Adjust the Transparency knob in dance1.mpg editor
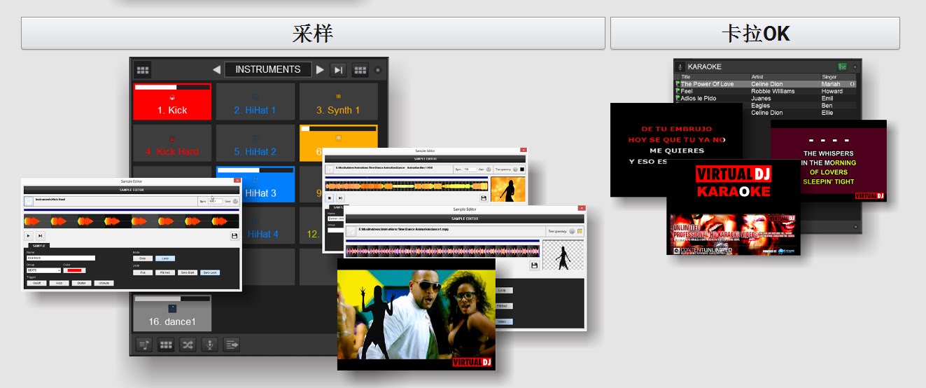This screenshot has height=388, width=926. click(572, 231)
